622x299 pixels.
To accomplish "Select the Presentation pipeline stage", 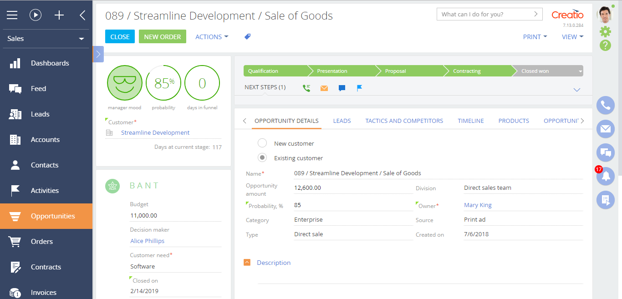I will tap(344, 71).
